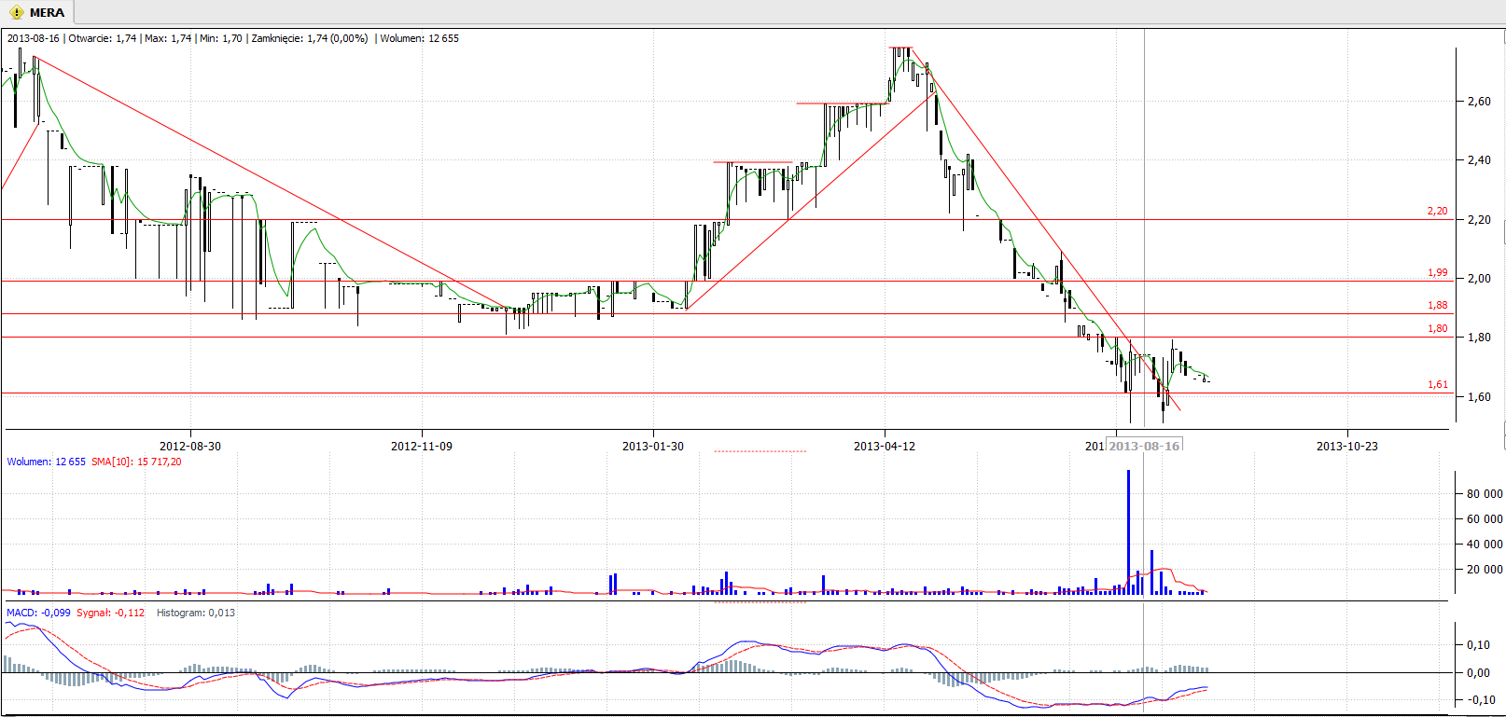Click the 2013-01-30 date on time axis
The image size is (1506, 717).
click(652, 446)
